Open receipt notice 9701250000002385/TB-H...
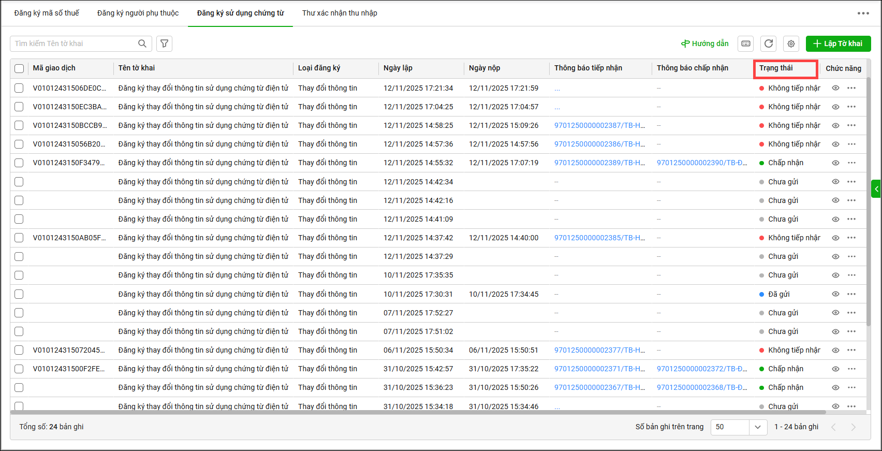The width and height of the screenshot is (882, 451). tap(599, 238)
